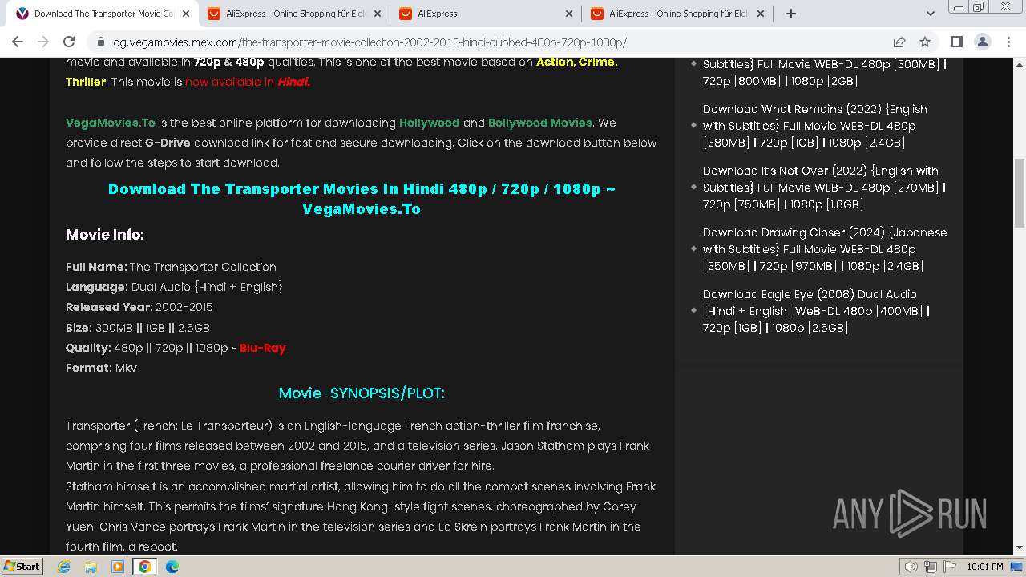Screen dimensions: 1026x577
Task: Select the Chrome taskbar icon
Action: point(145,567)
